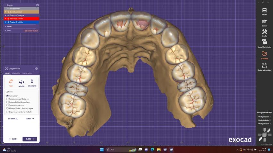Image resolution: width=273 pixels, height=153 pixels.
Task: Switch to the ADVANCED tab
Action: 16,73
